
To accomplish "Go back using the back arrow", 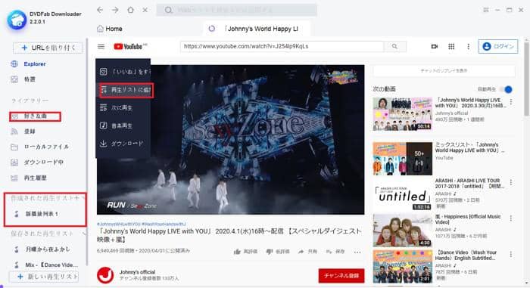I will click(x=100, y=10).
